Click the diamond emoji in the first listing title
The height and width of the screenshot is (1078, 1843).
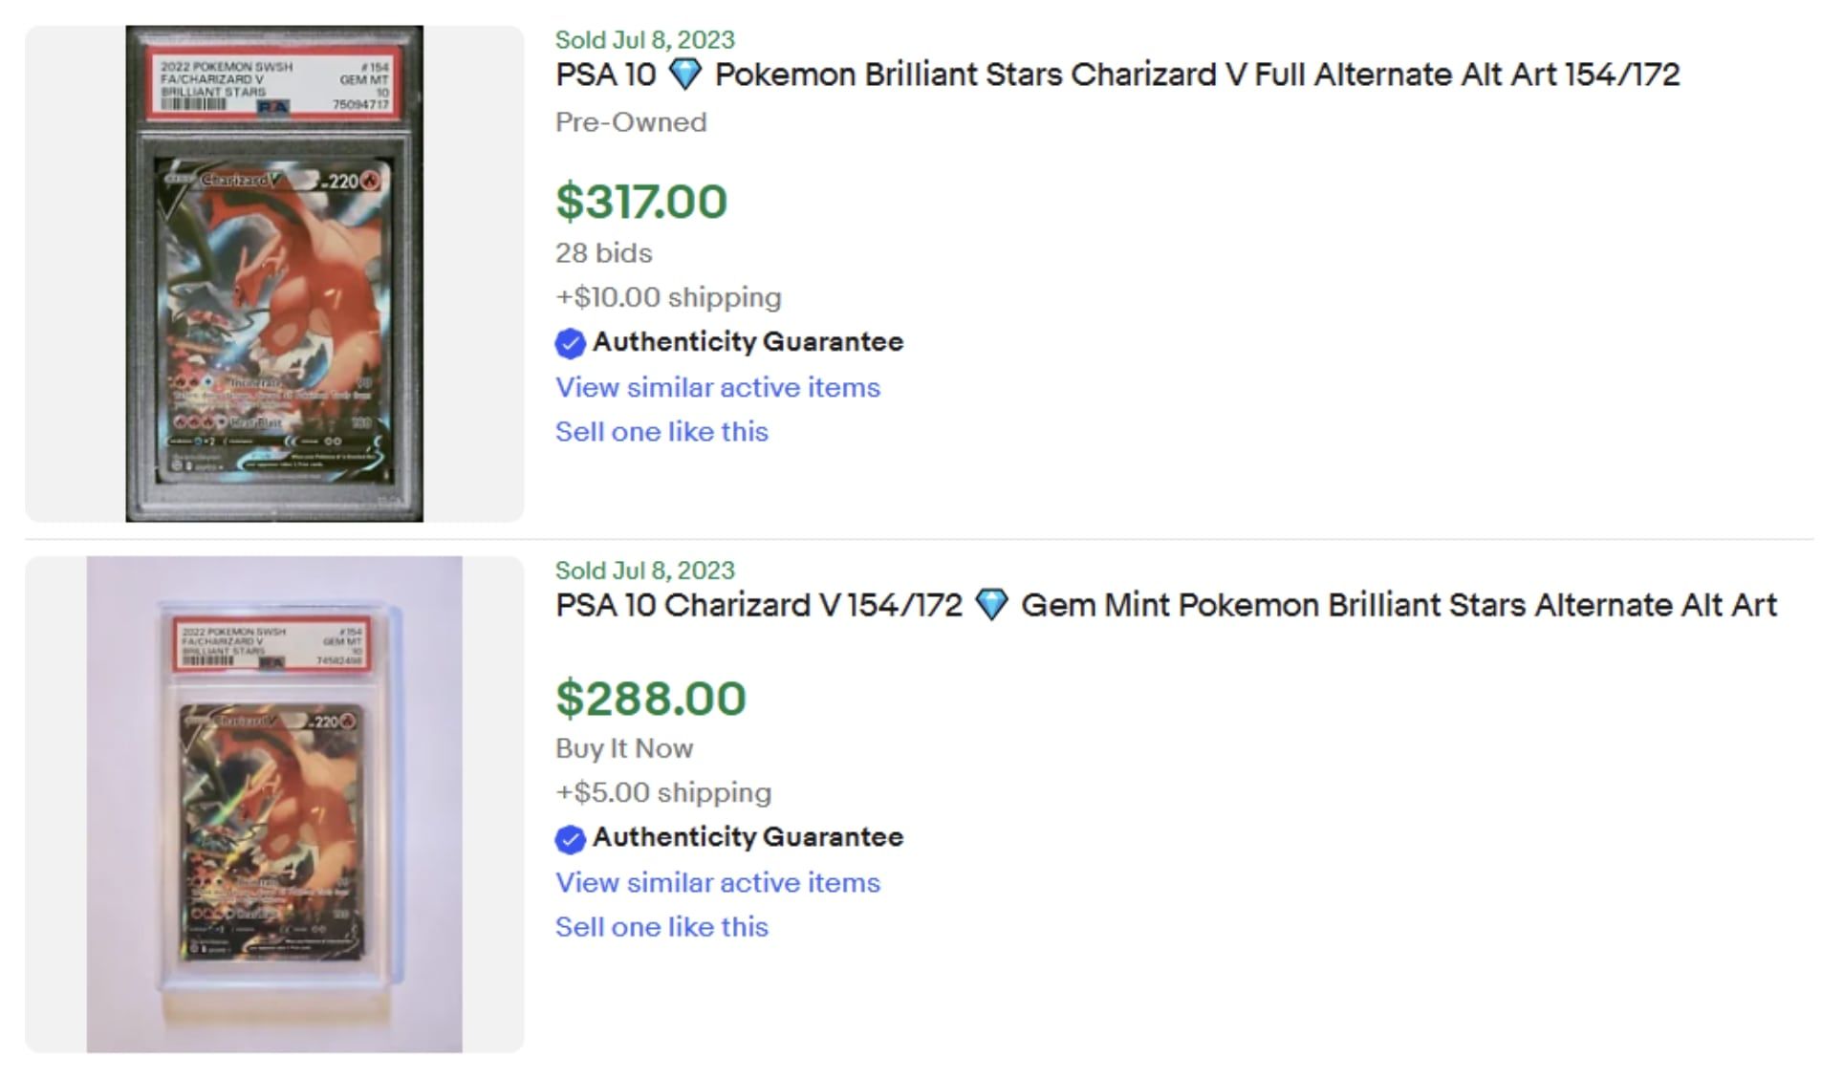(x=684, y=75)
